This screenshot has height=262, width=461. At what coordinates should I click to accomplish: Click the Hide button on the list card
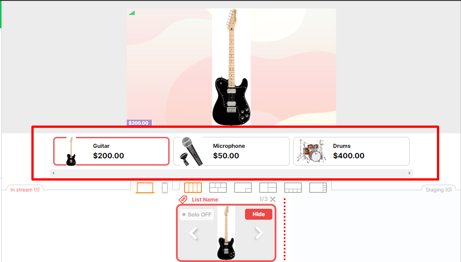258,214
